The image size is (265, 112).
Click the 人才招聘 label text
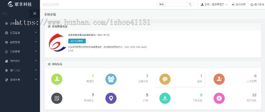click(251, 81)
